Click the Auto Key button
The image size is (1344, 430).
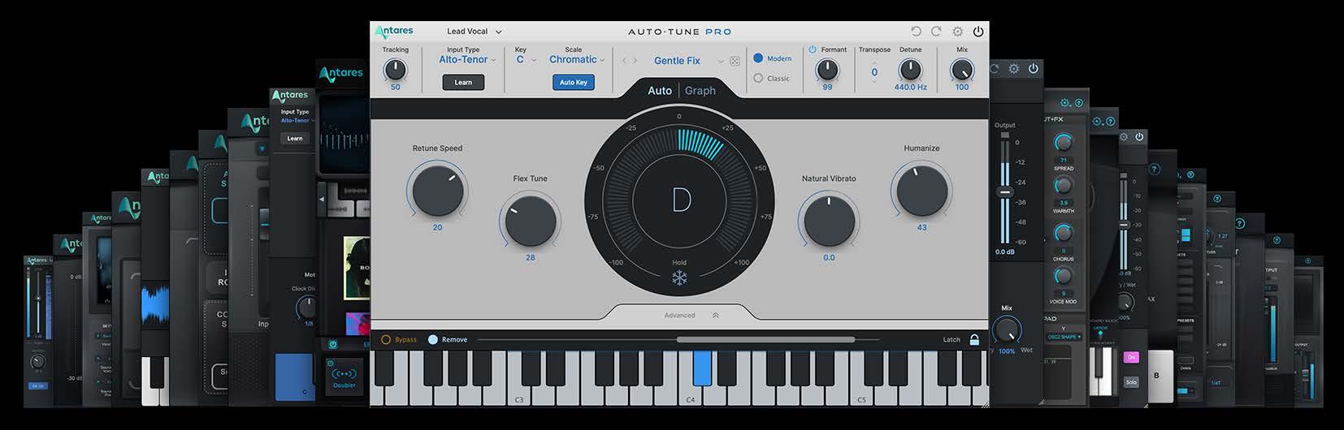pyautogui.click(x=573, y=82)
